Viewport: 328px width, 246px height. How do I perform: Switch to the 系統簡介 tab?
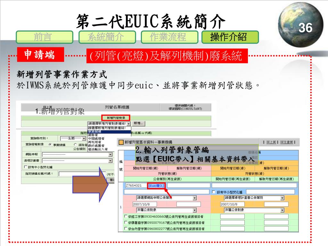pyautogui.click(x=107, y=37)
